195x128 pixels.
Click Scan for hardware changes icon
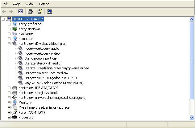coord(49,11)
